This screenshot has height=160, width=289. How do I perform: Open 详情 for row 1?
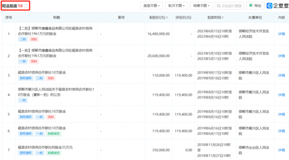point(281,34)
